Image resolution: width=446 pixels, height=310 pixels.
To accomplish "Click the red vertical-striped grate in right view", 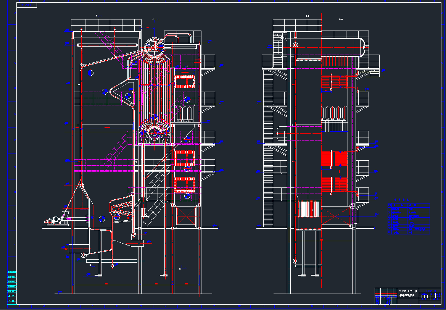I will 308,209.
